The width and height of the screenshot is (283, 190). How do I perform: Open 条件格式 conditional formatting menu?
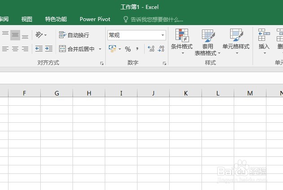click(182, 42)
